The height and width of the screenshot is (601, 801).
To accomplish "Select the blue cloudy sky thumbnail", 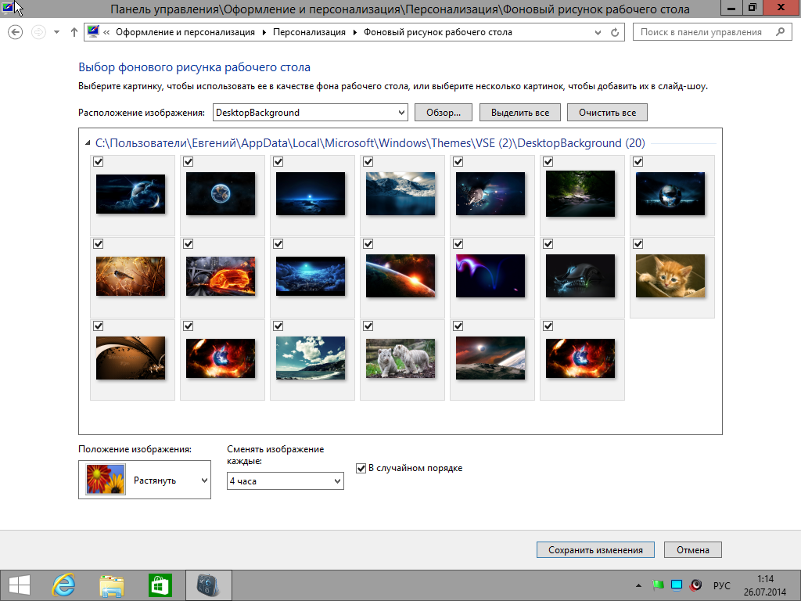I will coord(311,276).
